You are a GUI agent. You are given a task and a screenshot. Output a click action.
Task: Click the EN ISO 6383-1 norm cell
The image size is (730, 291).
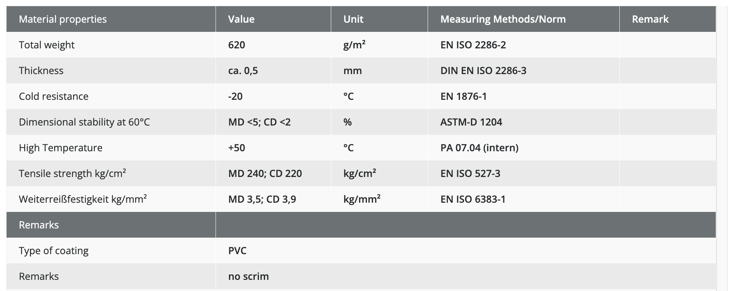(473, 199)
